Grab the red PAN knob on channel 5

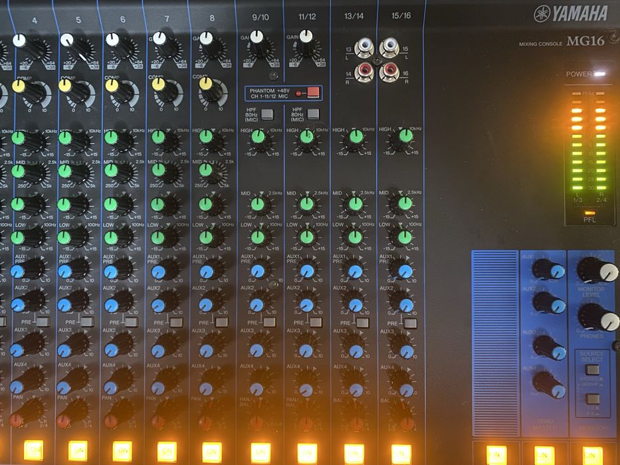pyautogui.click(x=72, y=416)
